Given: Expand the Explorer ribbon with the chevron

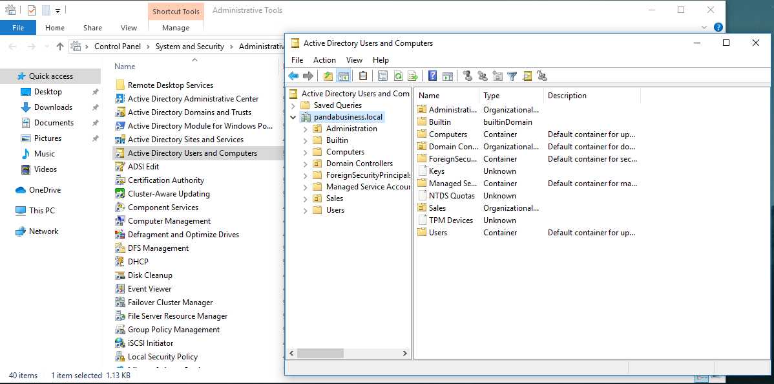Looking at the screenshot, I should pos(704,28).
